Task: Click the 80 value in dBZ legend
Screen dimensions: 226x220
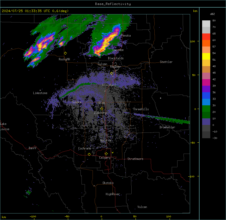Action: [x=214, y=21]
